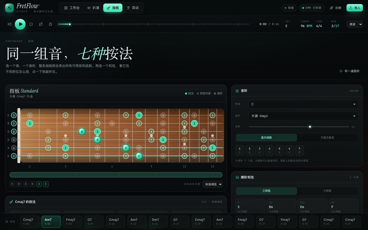The width and height of the screenshot is (368, 230).
Task: Click open B string degree 7 circle
Action: (x=14, y=123)
